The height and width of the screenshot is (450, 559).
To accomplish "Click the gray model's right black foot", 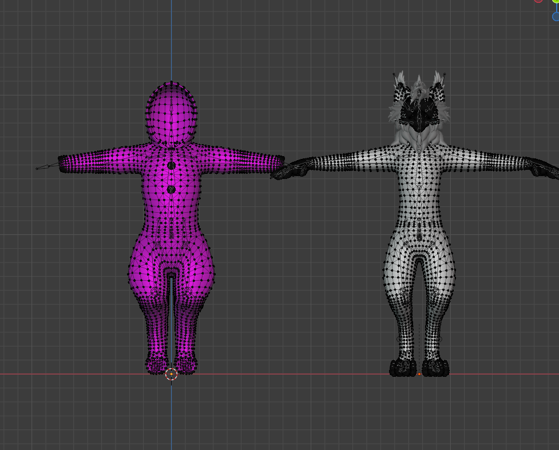I will [x=435, y=368].
